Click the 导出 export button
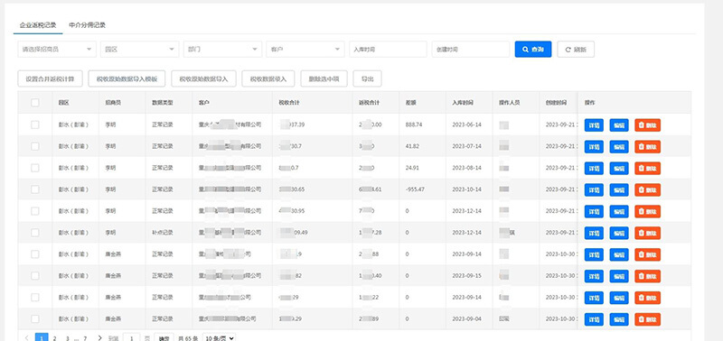The width and height of the screenshot is (723, 341). [367, 78]
